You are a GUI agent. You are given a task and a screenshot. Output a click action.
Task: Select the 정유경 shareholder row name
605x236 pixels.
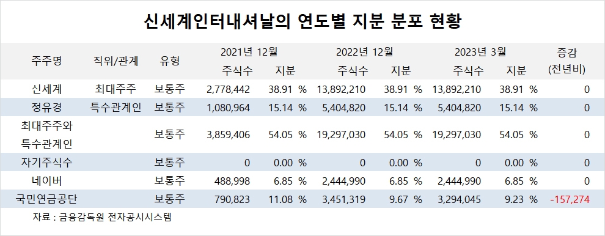46,108
